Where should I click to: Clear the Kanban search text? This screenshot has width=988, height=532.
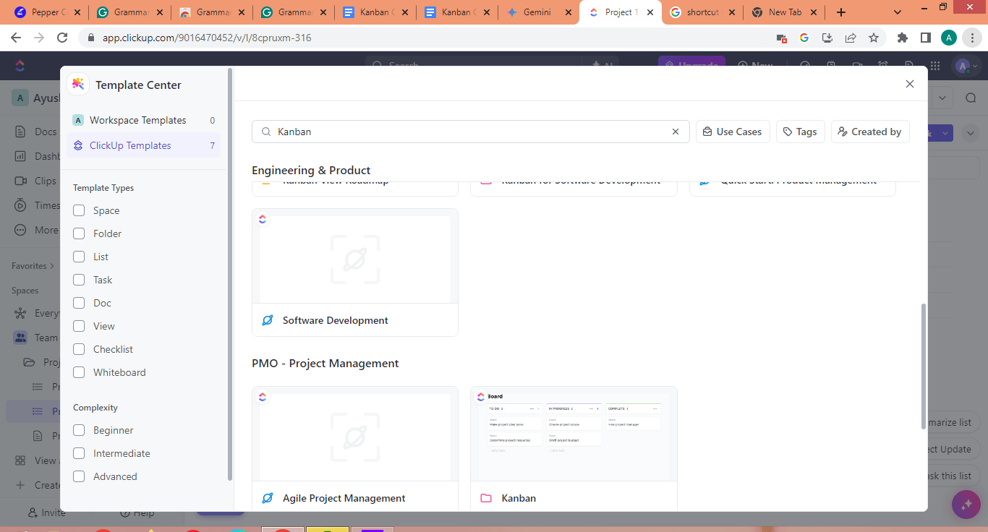click(676, 132)
